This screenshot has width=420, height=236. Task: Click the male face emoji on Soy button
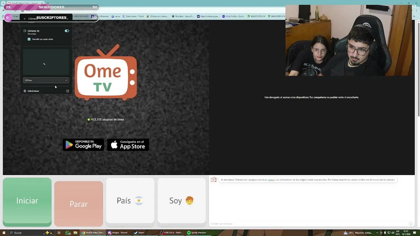[189, 201]
